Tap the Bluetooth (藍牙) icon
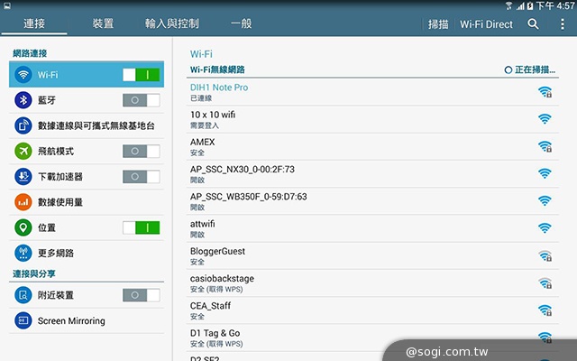Viewport: 577px width, 361px height. coord(23,100)
